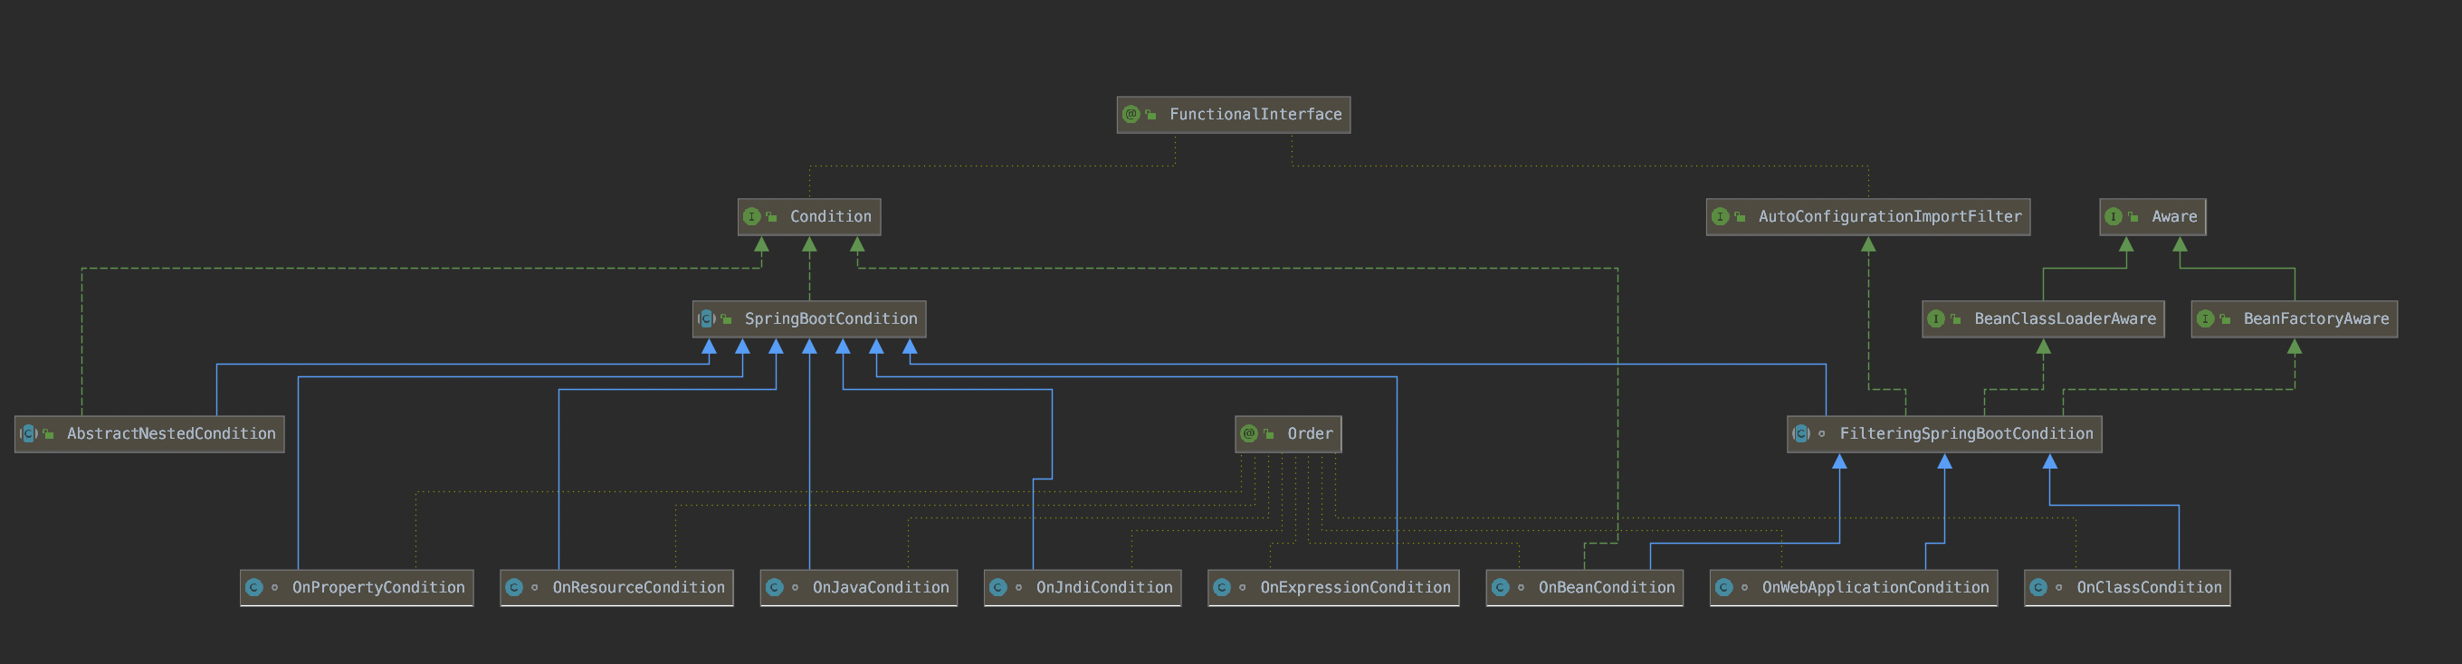Click the interface icon on the Condition node
This screenshot has width=2462, height=664.
[x=751, y=217]
